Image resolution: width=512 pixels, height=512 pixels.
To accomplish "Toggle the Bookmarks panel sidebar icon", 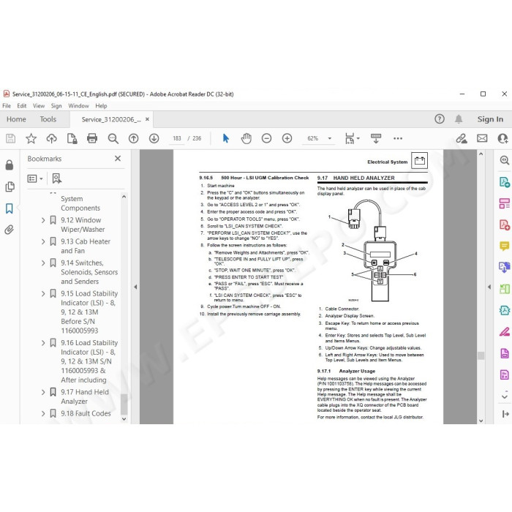I will click(10, 208).
